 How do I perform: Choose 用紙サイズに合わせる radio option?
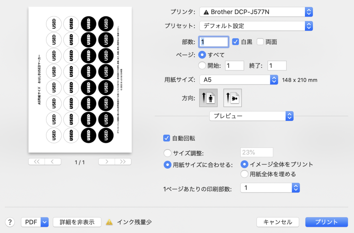click(167, 165)
